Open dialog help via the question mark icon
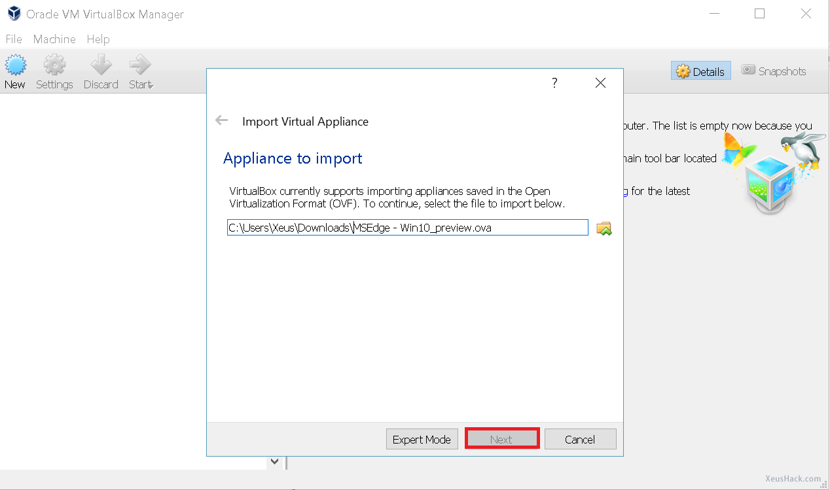Viewport: 830px width, 490px height. coord(554,82)
